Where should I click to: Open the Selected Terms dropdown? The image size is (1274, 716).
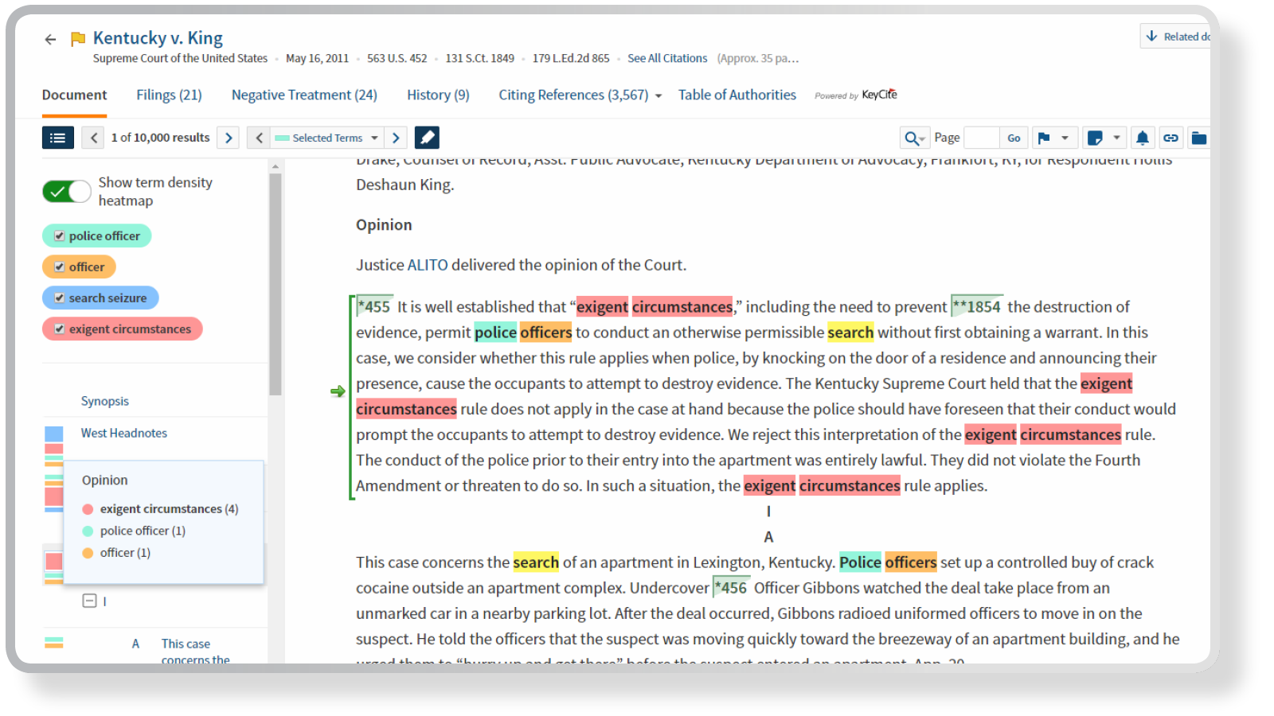[327, 138]
